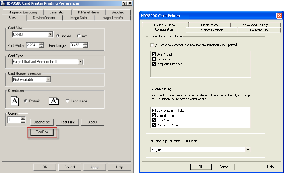
Task: Click Help in the toolbox window
Action: pyautogui.click(x=270, y=167)
